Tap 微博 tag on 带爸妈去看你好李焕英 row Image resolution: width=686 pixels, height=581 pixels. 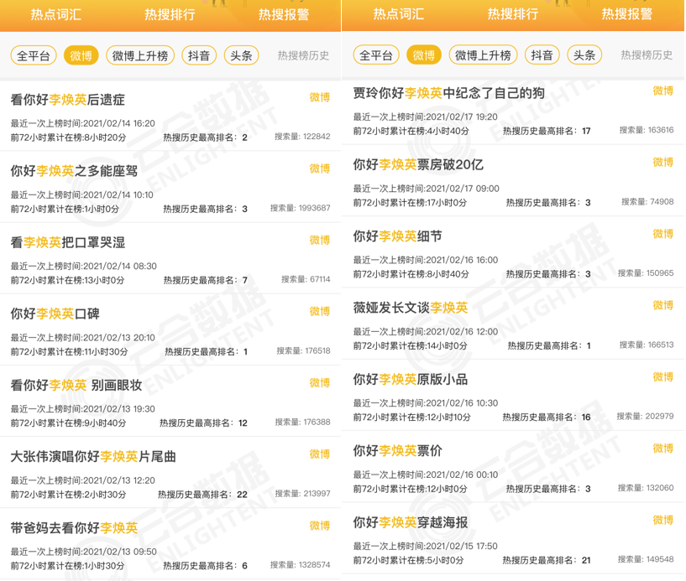tap(320, 526)
